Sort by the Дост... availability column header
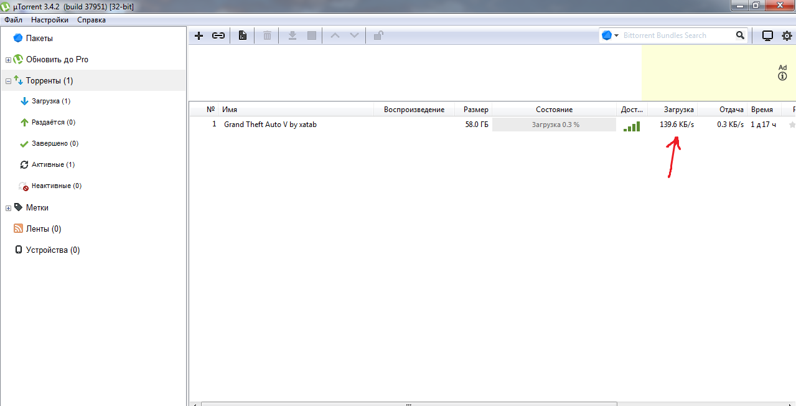 tap(632, 110)
